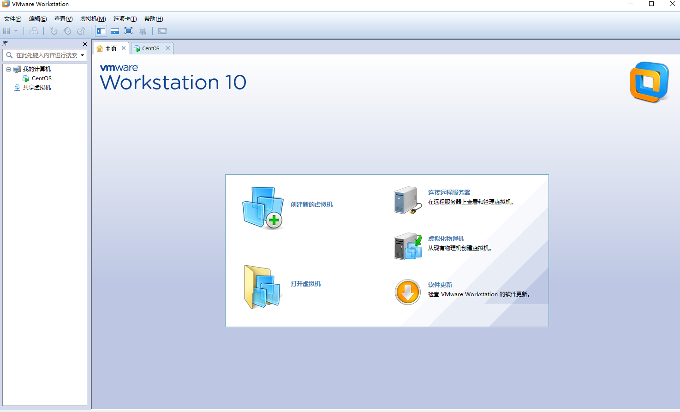Close the 库 library panel

click(85, 44)
